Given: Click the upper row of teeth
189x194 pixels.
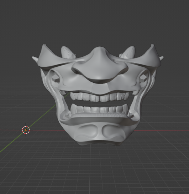Looking at the screenshot, I should (x=100, y=97).
